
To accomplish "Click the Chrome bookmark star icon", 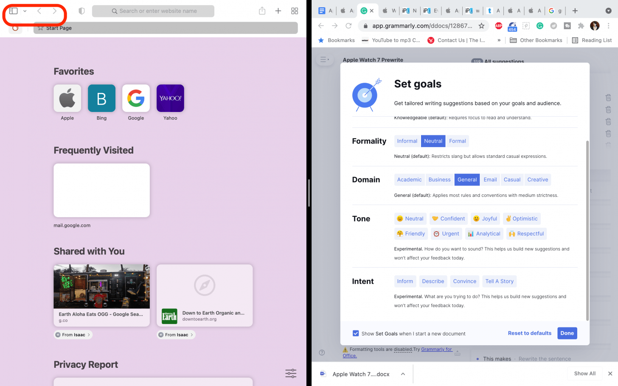I will (x=481, y=26).
